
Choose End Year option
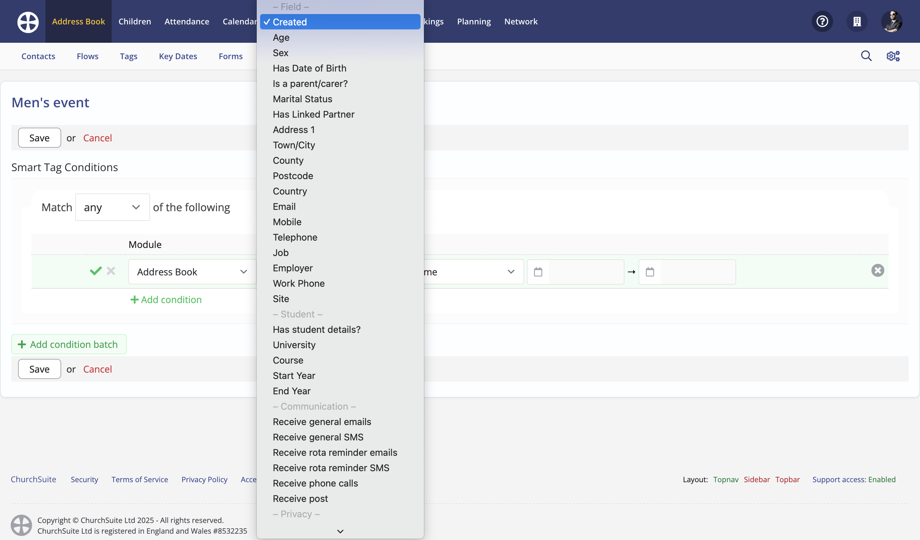point(340,391)
